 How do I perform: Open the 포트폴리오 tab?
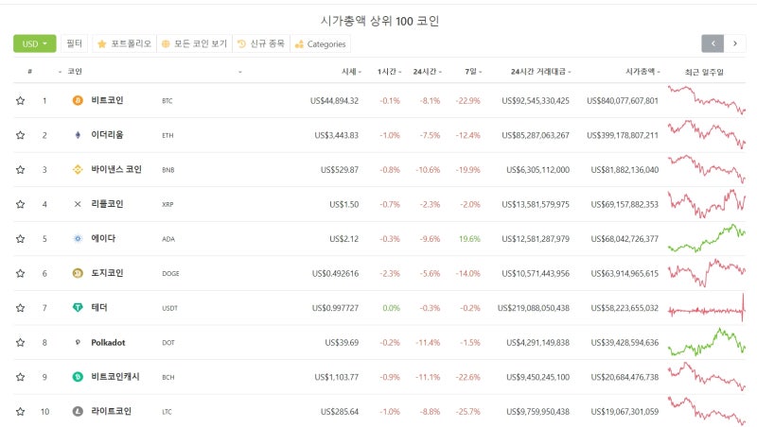125,43
